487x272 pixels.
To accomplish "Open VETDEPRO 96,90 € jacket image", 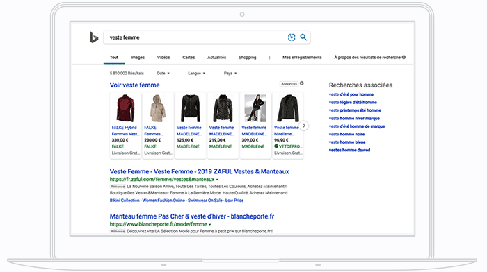I will tap(288, 108).
